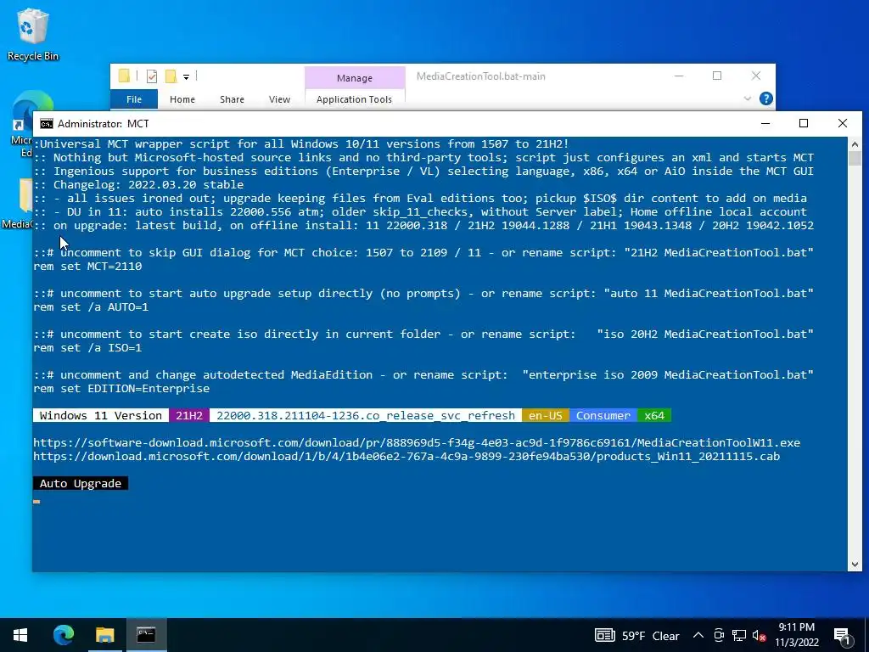Click the 'rem set MCT=2110' line
This screenshot has height=652, width=869.
pyautogui.click(x=87, y=266)
